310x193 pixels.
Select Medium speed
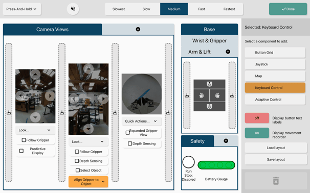tap(174, 9)
